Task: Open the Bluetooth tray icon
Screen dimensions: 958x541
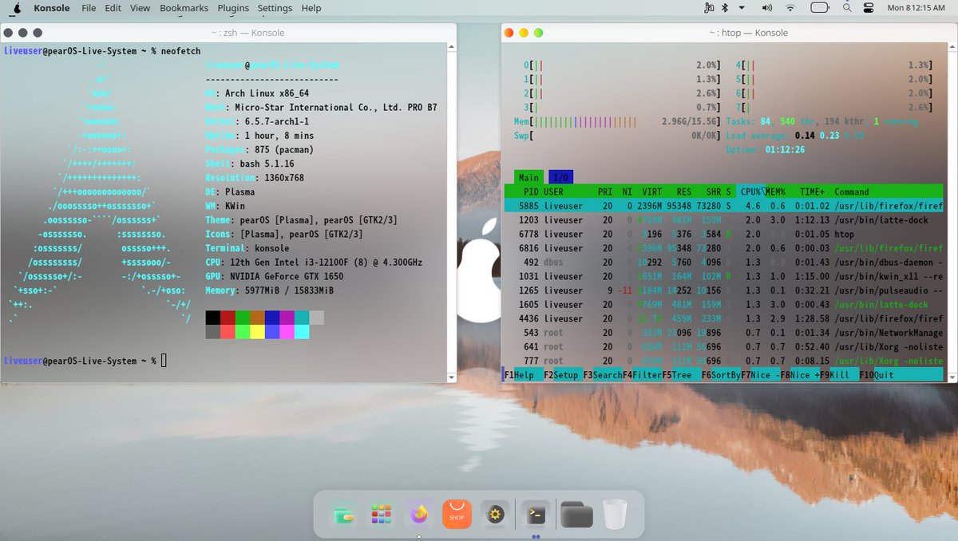Action: point(725,8)
